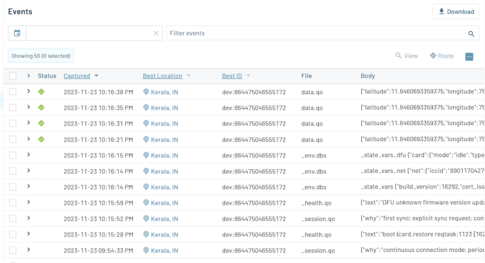Image resolution: width=485 pixels, height=263 pixels.
Task: Download the events list
Action: pos(456,12)
